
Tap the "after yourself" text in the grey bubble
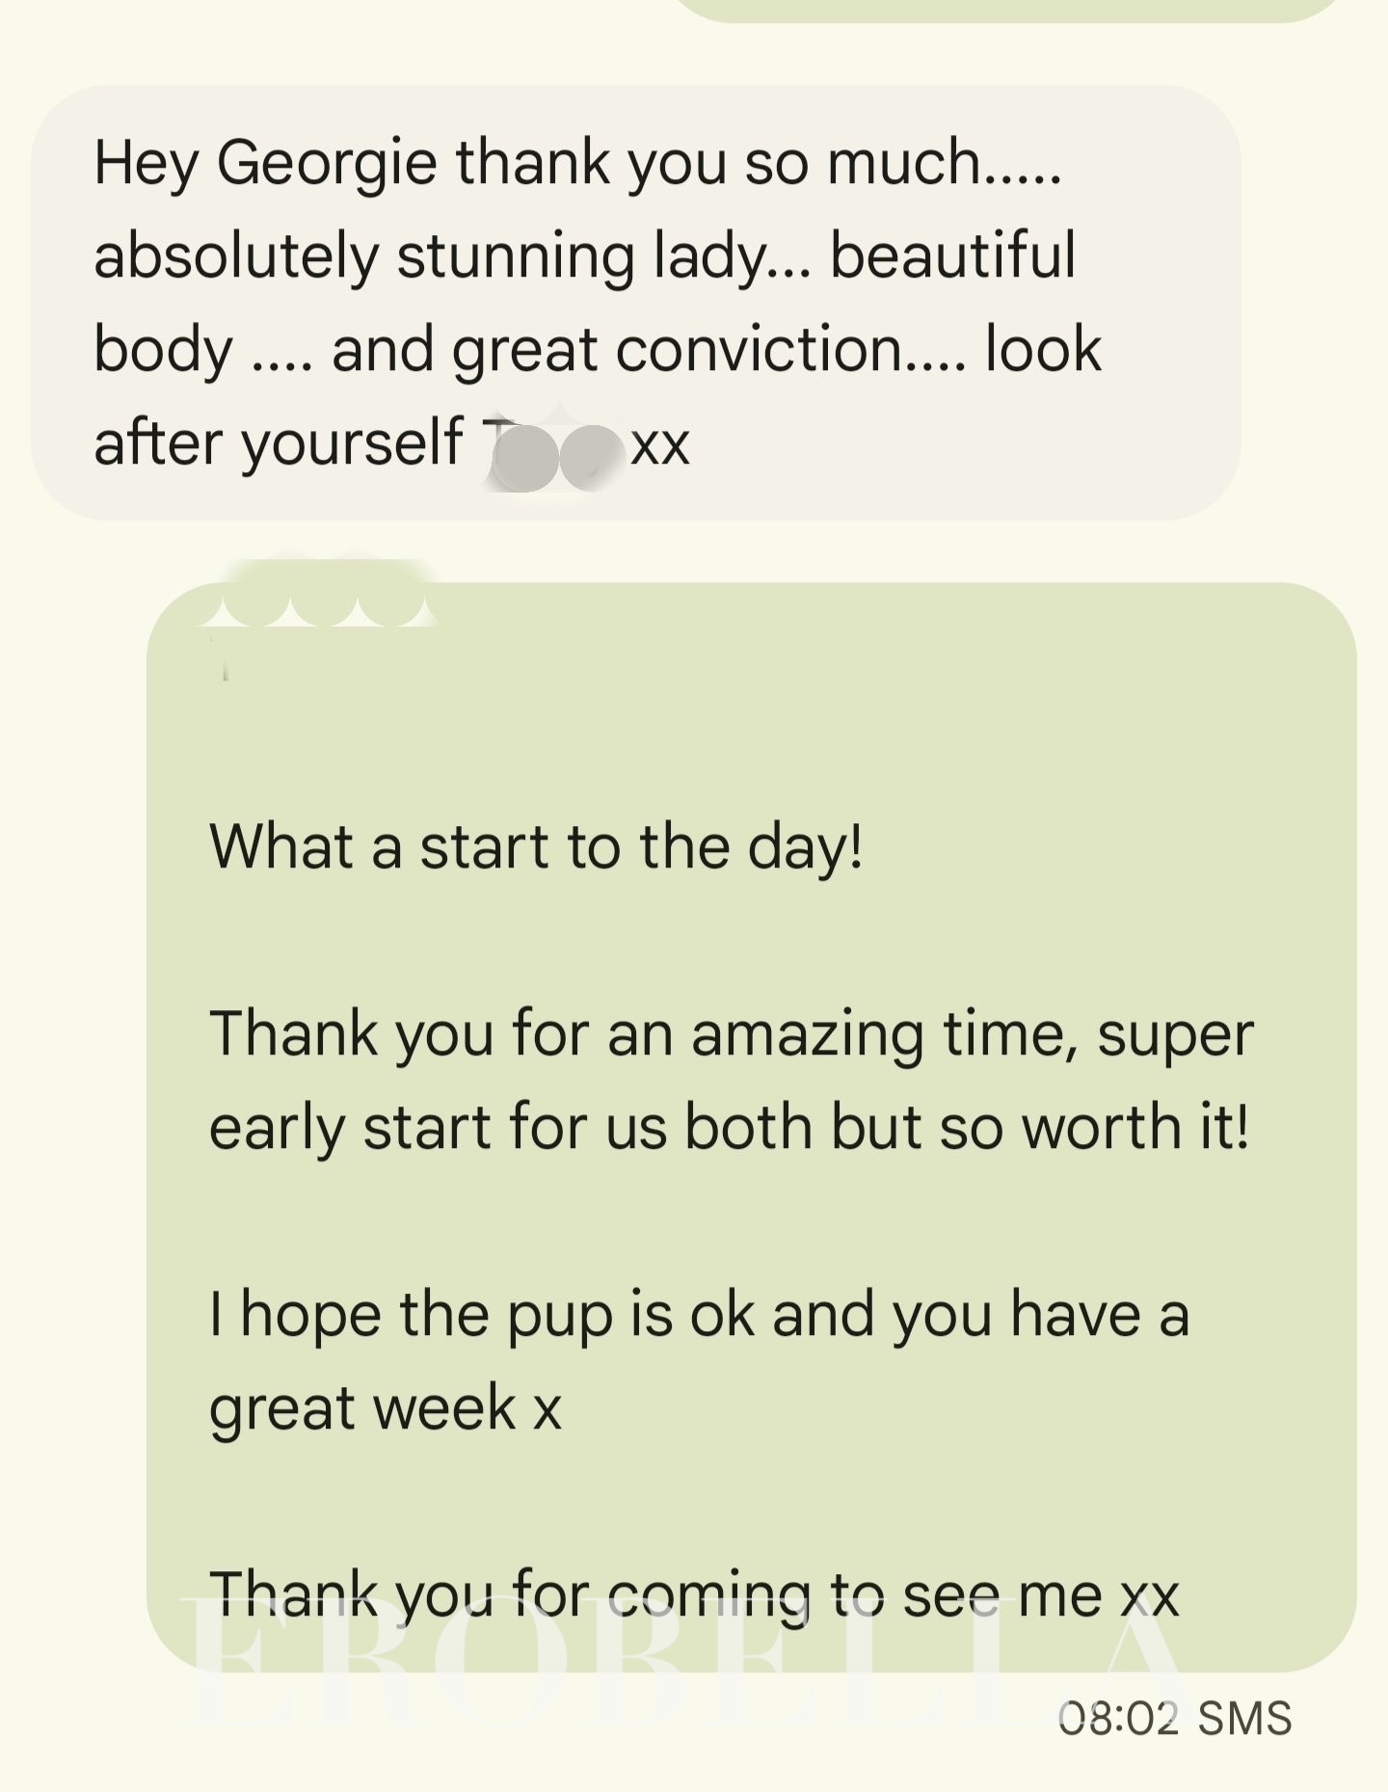click(278, 442)
